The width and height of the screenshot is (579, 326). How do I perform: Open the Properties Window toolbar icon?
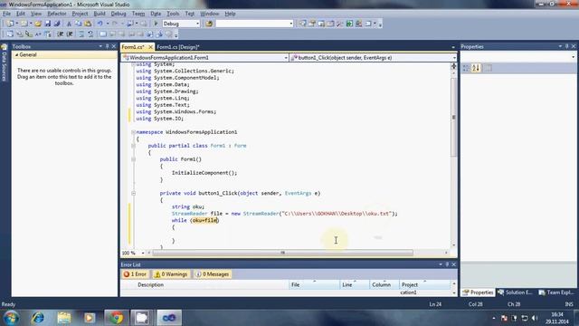(311, 24)
